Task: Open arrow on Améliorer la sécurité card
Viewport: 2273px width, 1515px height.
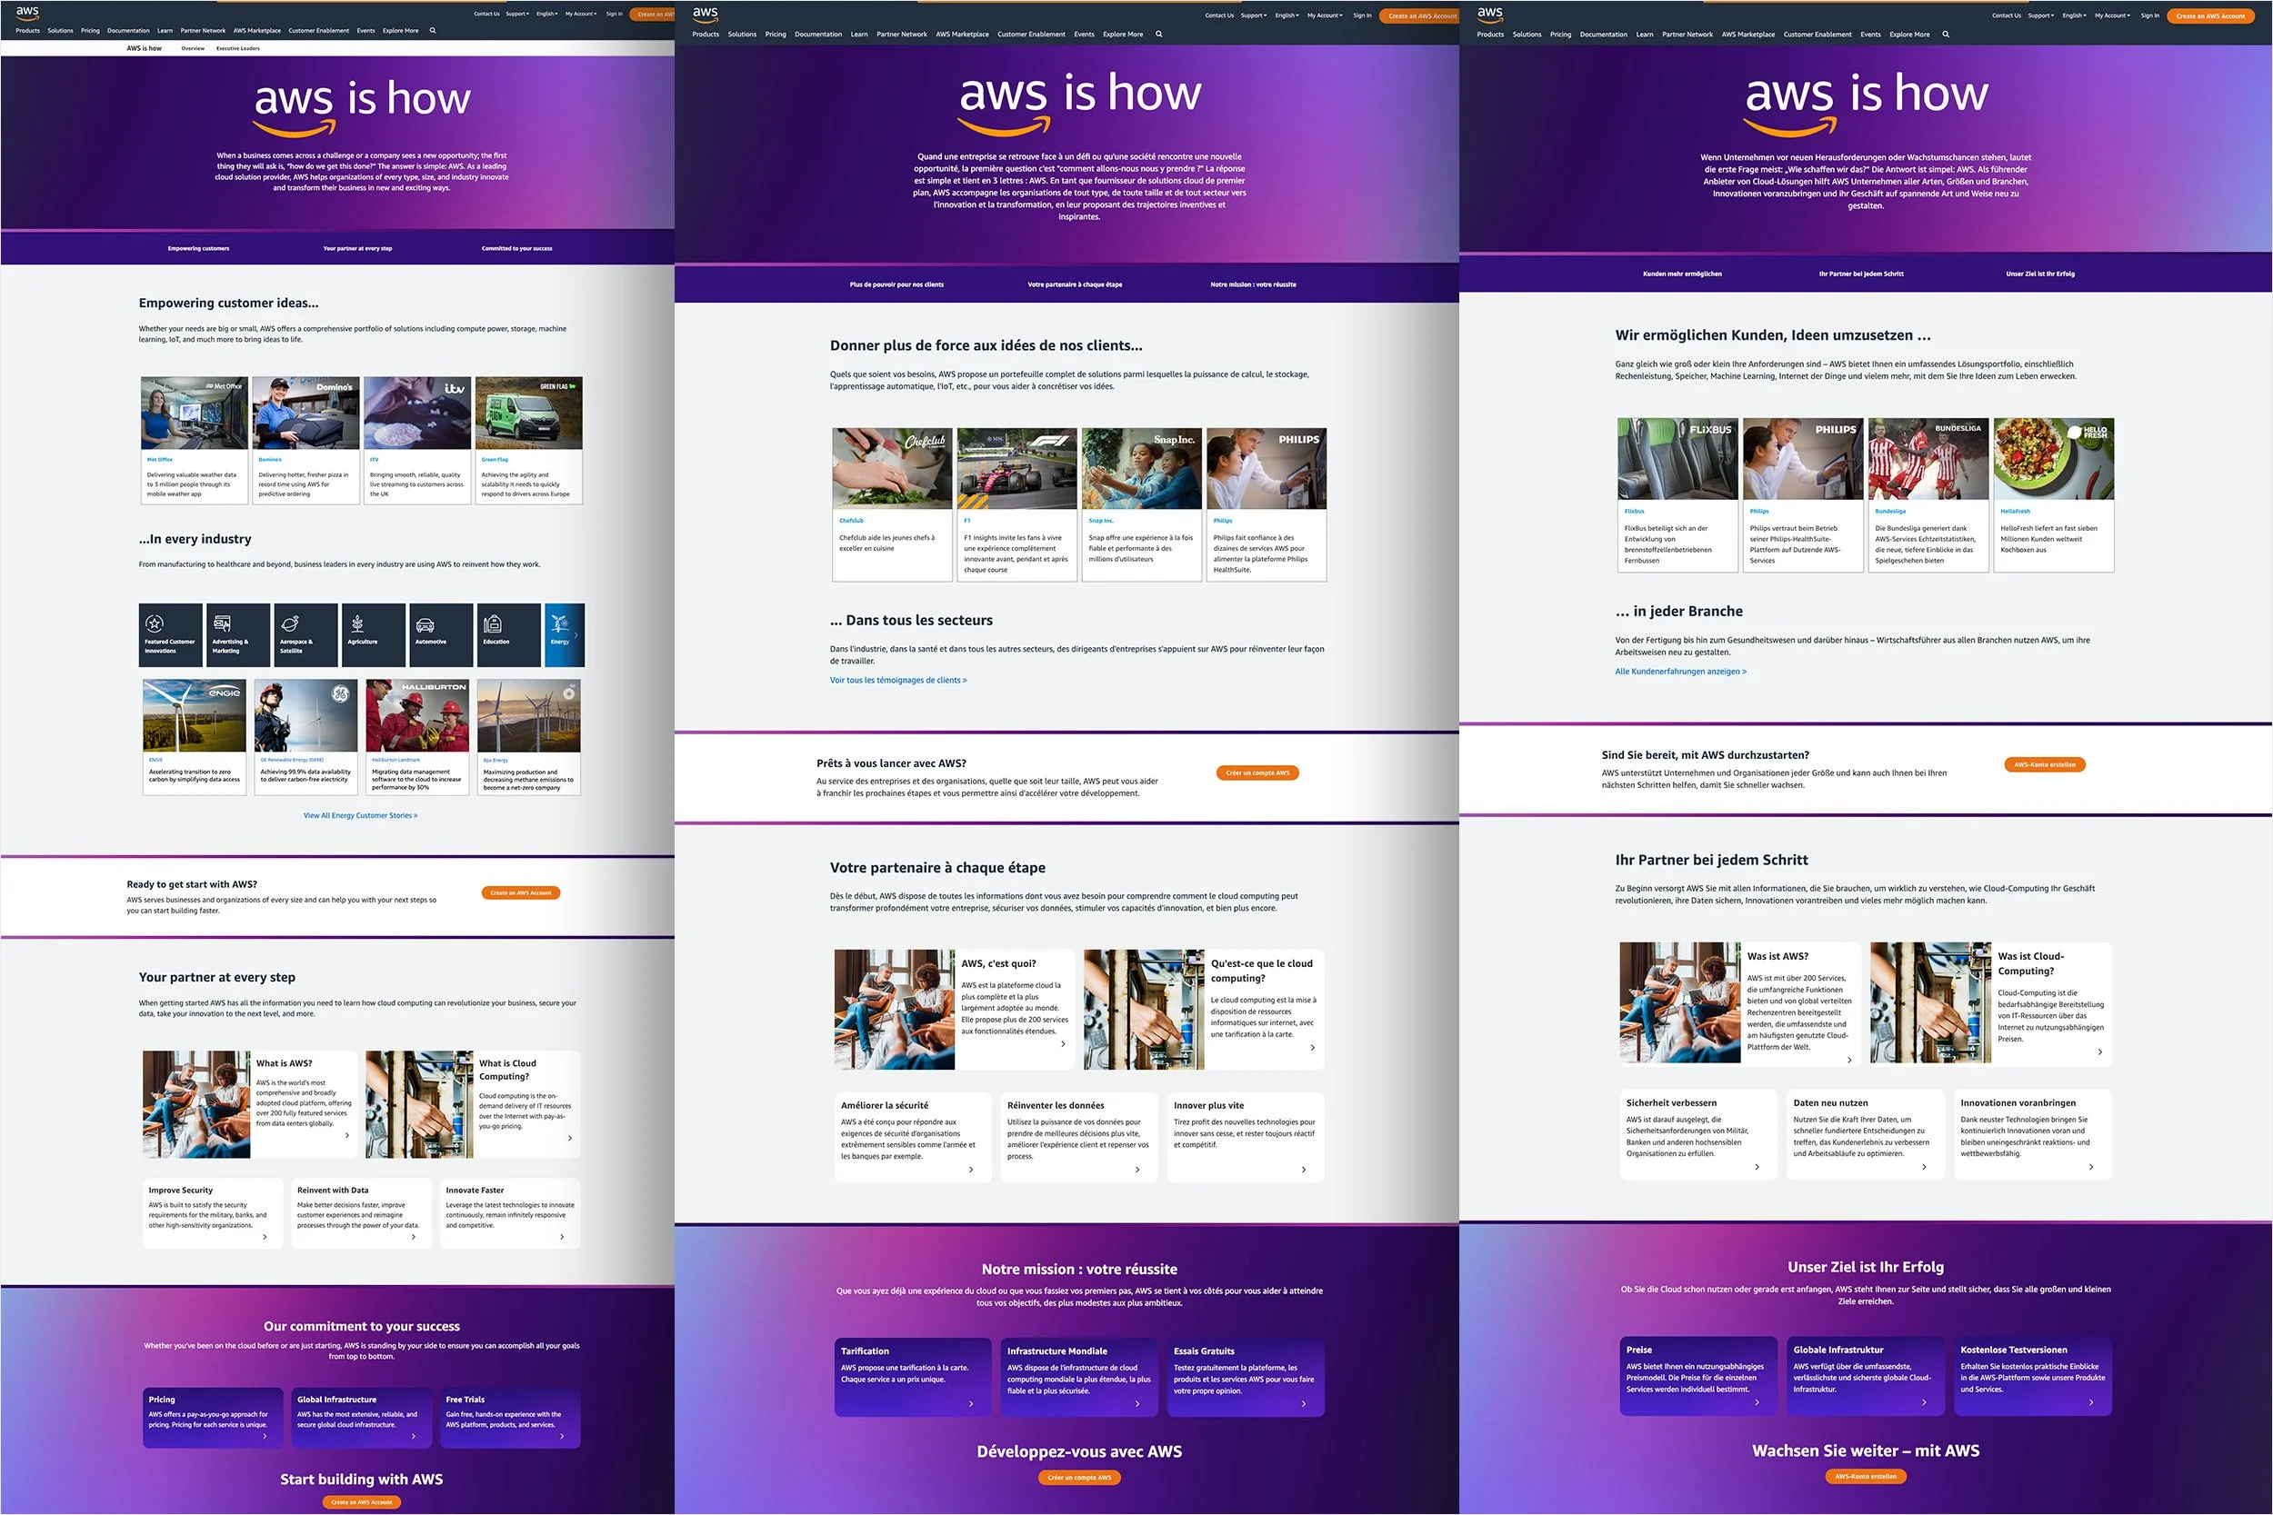Action: pyautogui.click(x=971, y=1169)
